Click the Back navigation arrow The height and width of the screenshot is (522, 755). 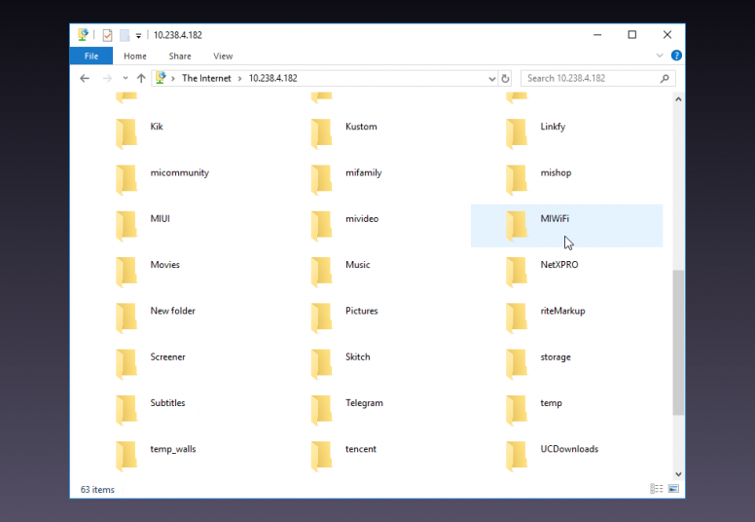point(86,78)
